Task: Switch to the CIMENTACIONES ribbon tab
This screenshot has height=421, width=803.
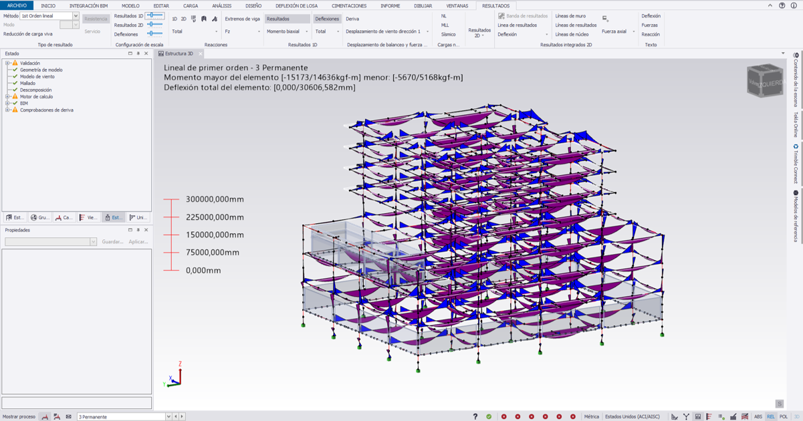Action: pos(349,5)
